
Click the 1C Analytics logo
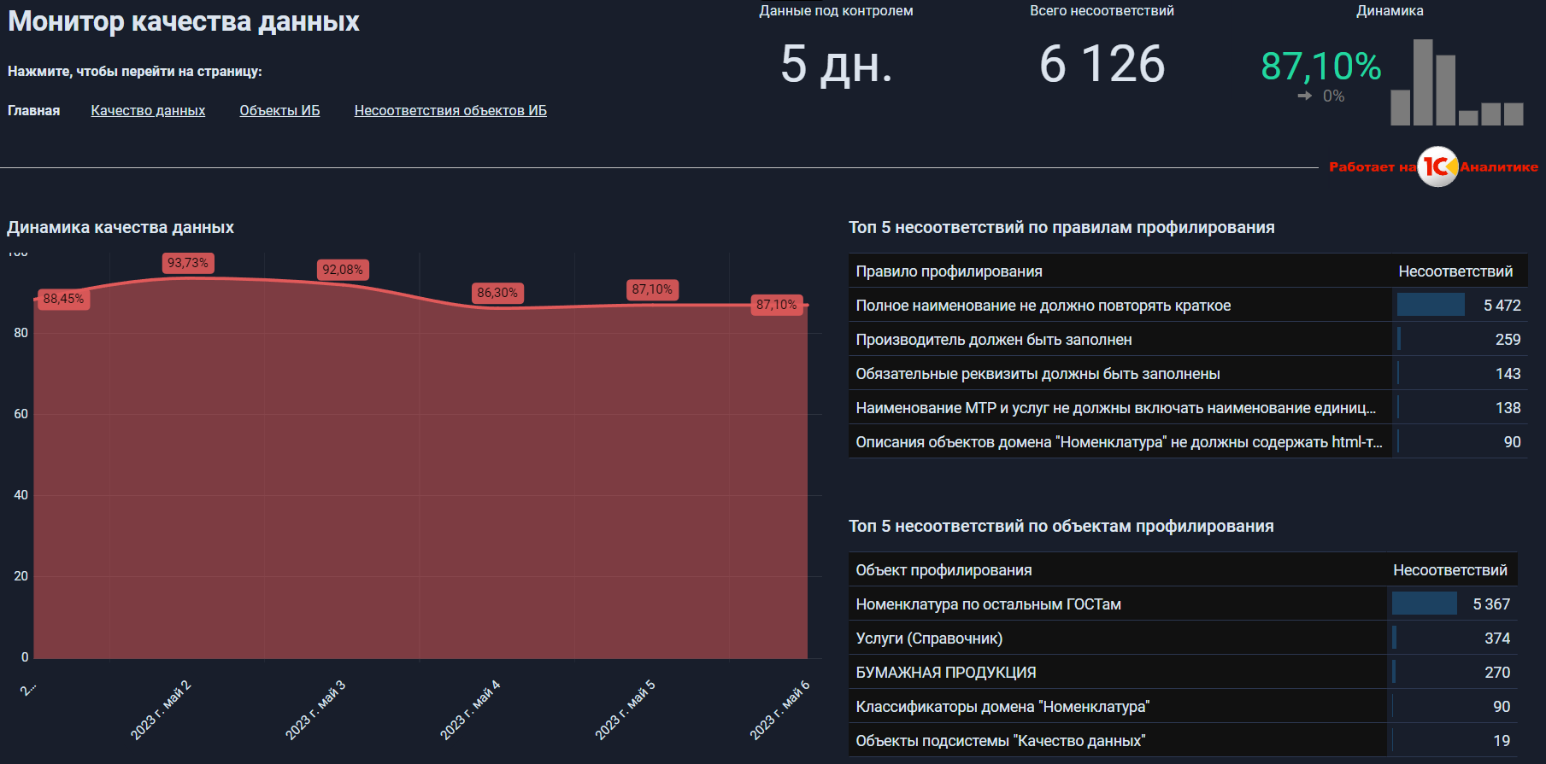coord(1437,166)
